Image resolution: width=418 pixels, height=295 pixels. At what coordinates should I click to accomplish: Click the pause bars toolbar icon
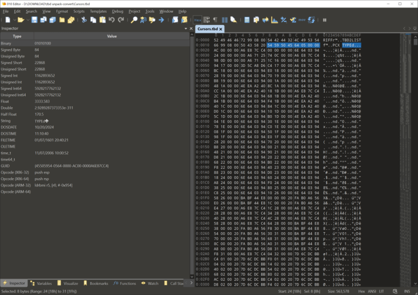pyautogui.click(x=324, y=20)
